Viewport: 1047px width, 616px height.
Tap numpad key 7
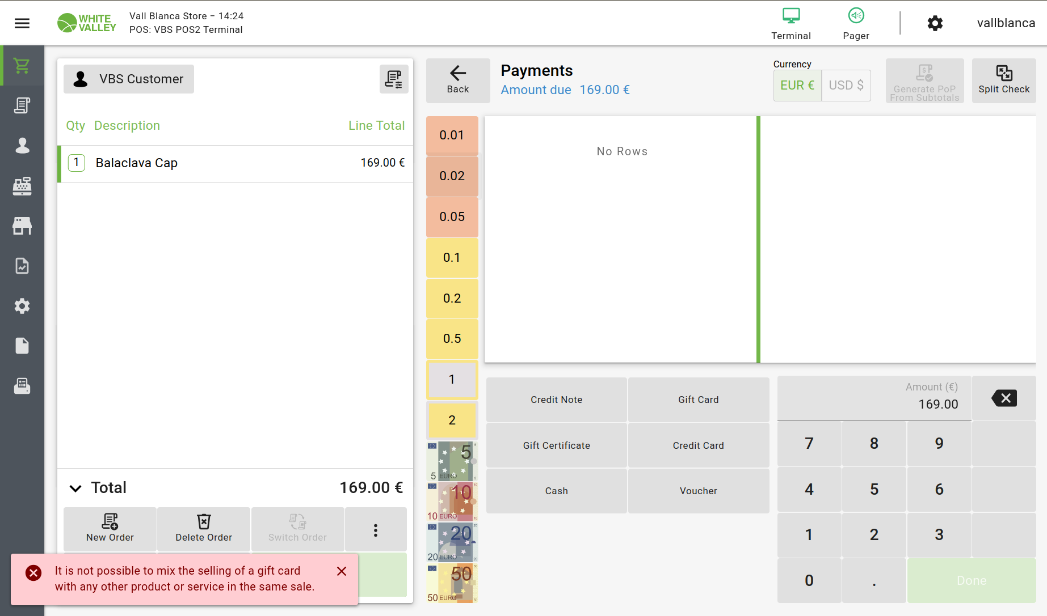click(809, 444)
